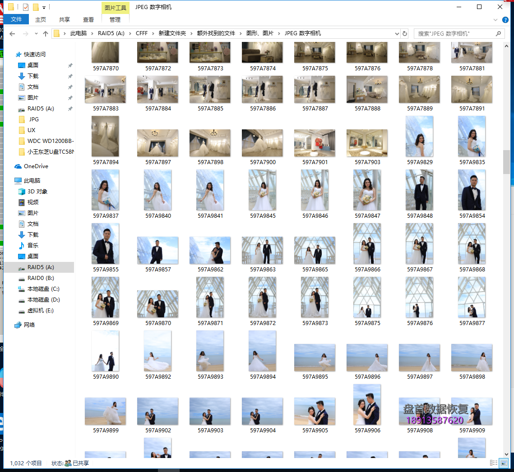Click the Properties icon on quick access toolbar

click(26, 7)
